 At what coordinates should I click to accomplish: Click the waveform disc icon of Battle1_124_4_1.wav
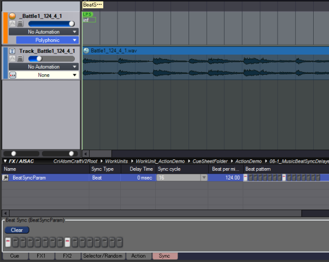(86, 51)
